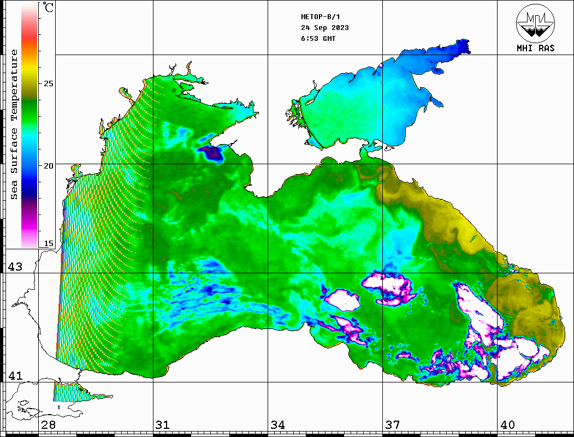Click the '24 Sep 2023' date text

(325, 28)
